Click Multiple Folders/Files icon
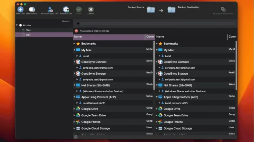 click(223, 9)
